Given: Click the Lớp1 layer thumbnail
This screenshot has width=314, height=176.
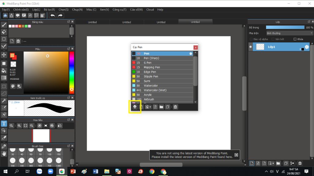Looking at the screenshot, I should tap(260, 47).
